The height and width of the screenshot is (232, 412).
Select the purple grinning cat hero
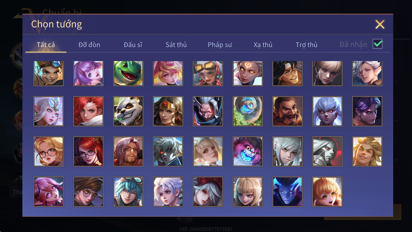pyautogui.click(x=248, y=152)
